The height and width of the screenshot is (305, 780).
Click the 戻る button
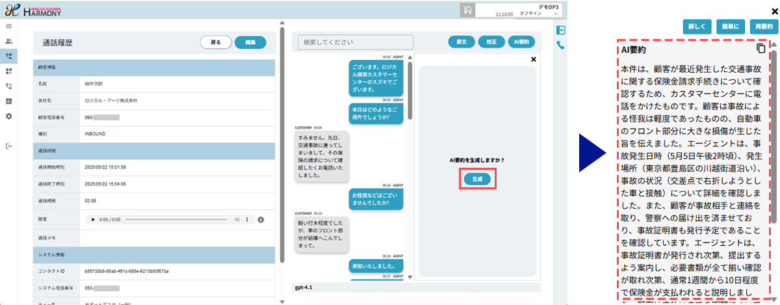pos(216,42)
